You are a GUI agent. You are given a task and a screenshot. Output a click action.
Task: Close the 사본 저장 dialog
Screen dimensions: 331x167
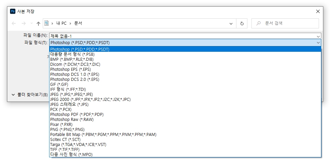coord(318,11)
